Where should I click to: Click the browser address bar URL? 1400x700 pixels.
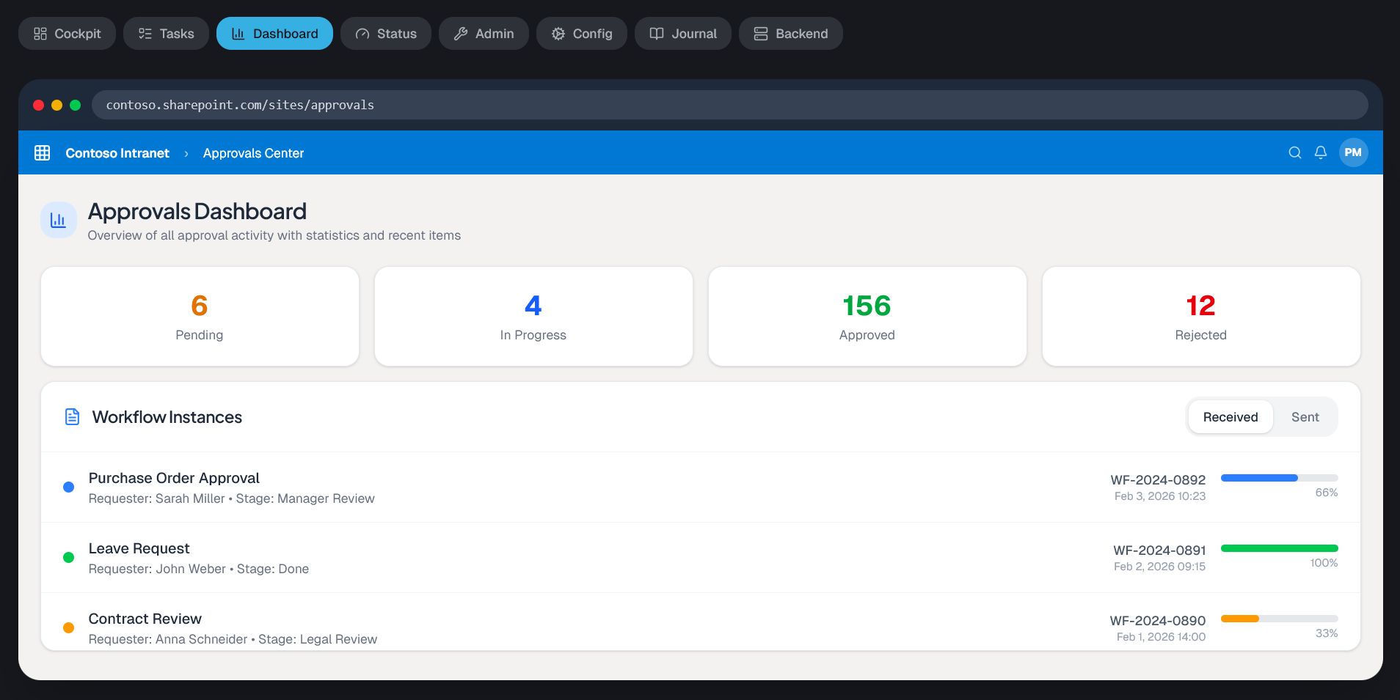(239, 105)
